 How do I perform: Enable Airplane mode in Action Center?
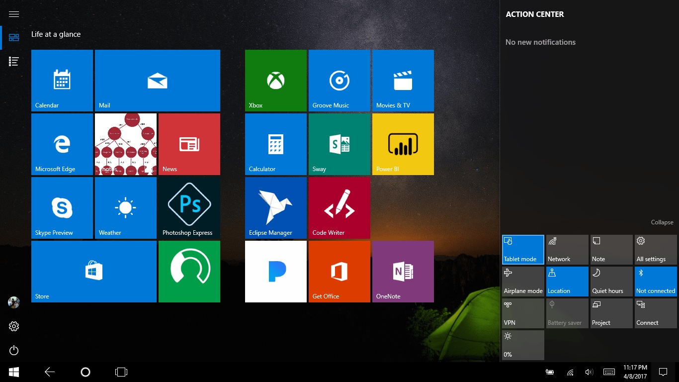pos(522,281)
